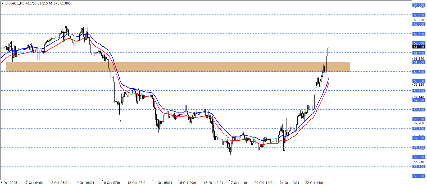Click the triangle arrow before CrudeOIL,H1

point(3,3)
